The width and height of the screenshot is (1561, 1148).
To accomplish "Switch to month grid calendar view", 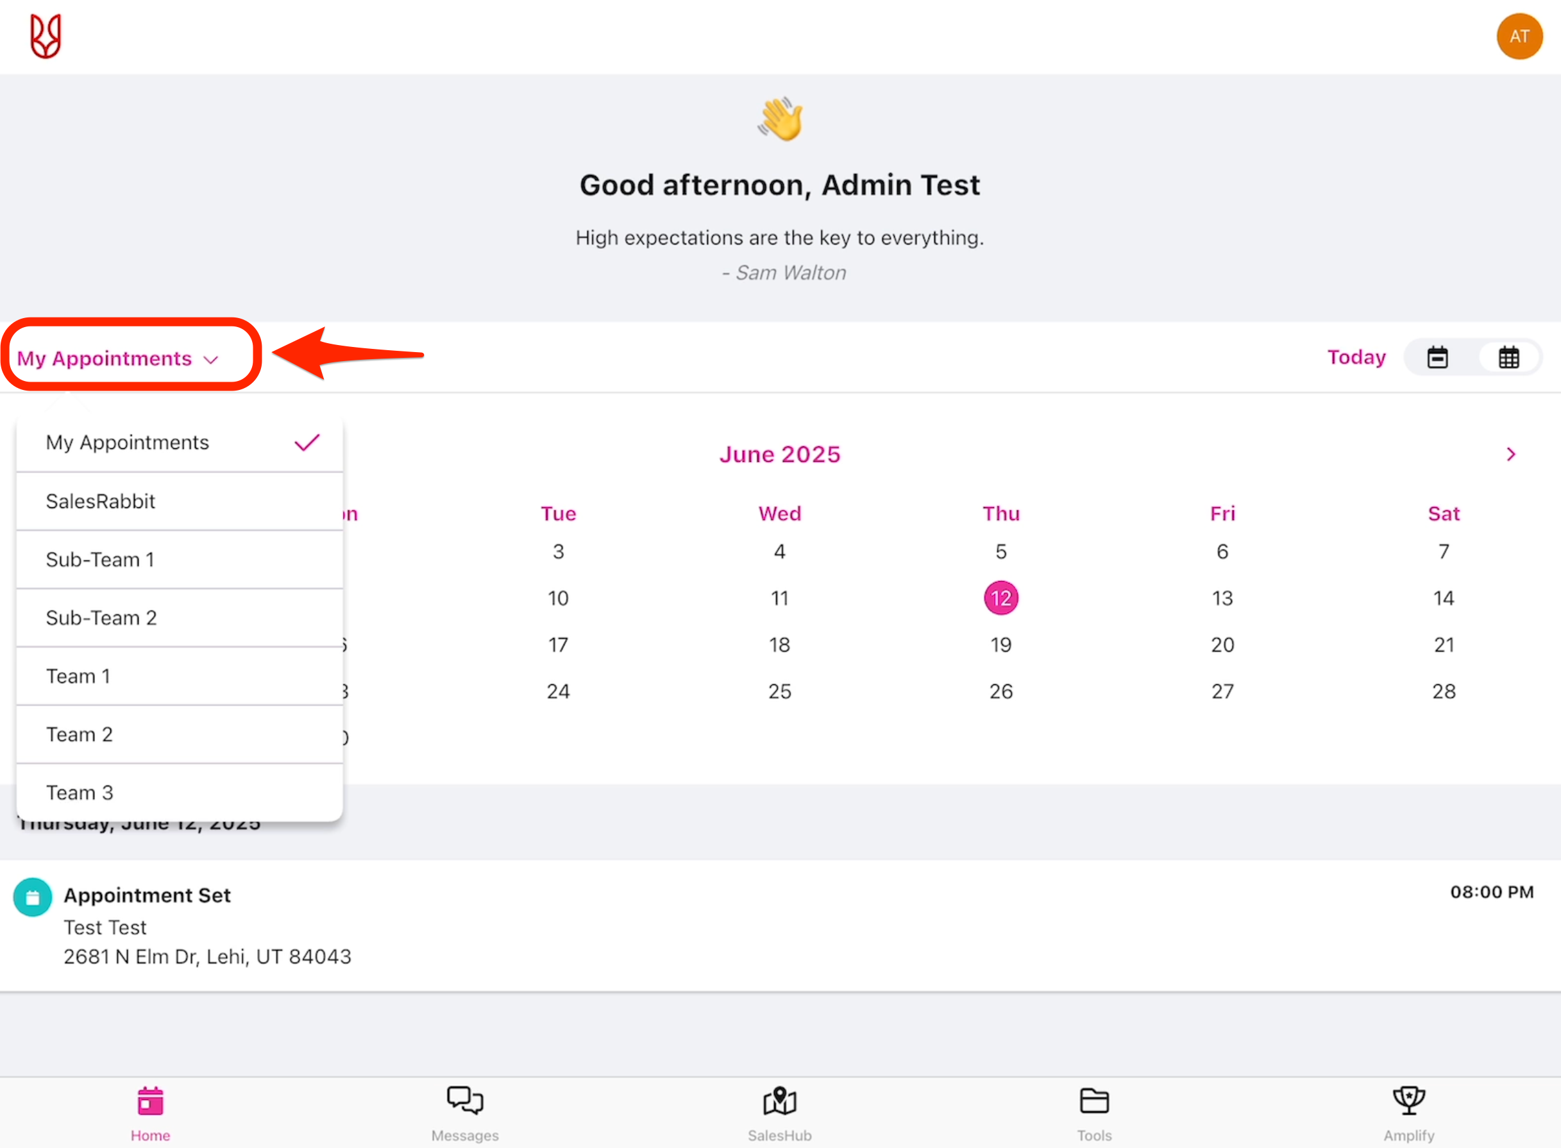I will tap(1508, 357).
